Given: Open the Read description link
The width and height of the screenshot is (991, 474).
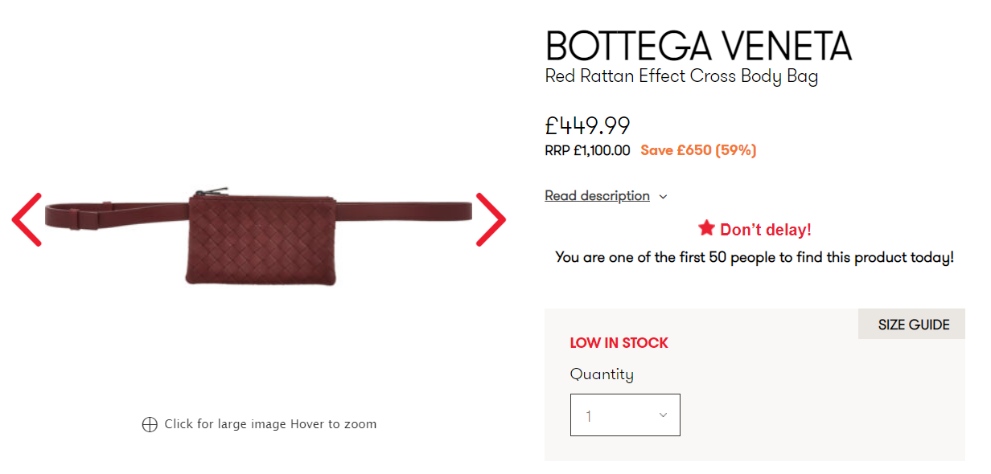Looking at the screenshot, I should 597,196.
